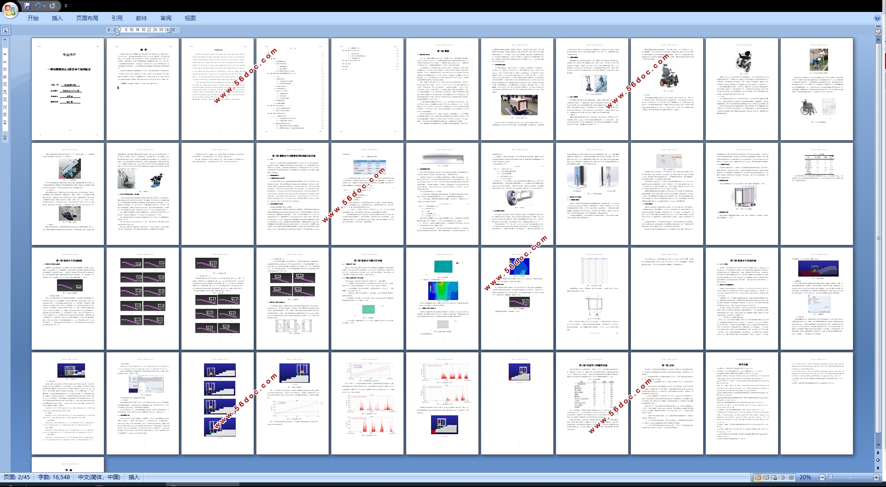Click the zoom out minus button
This screenshot has height=487, width=886.
click(822, 477)
